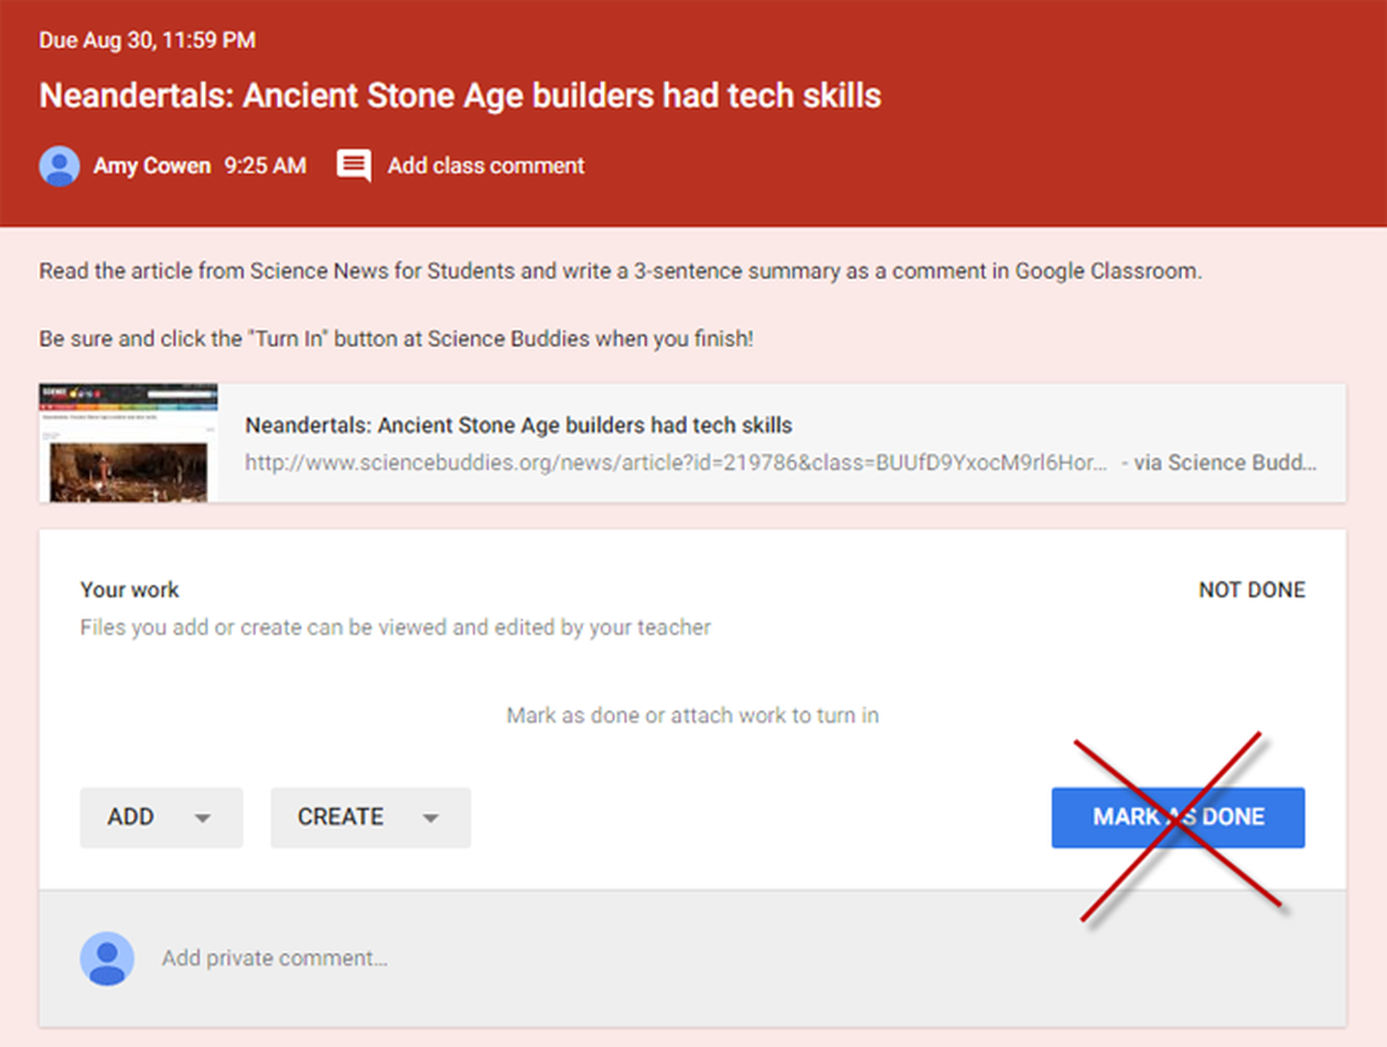Click the CREATE button label
The width and height of the screenshot is (1387, 1047).
pos(341,817)
